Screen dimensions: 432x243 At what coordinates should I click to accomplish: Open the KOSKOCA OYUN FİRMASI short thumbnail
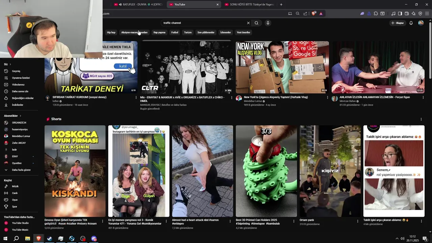[x=75, y=171]
